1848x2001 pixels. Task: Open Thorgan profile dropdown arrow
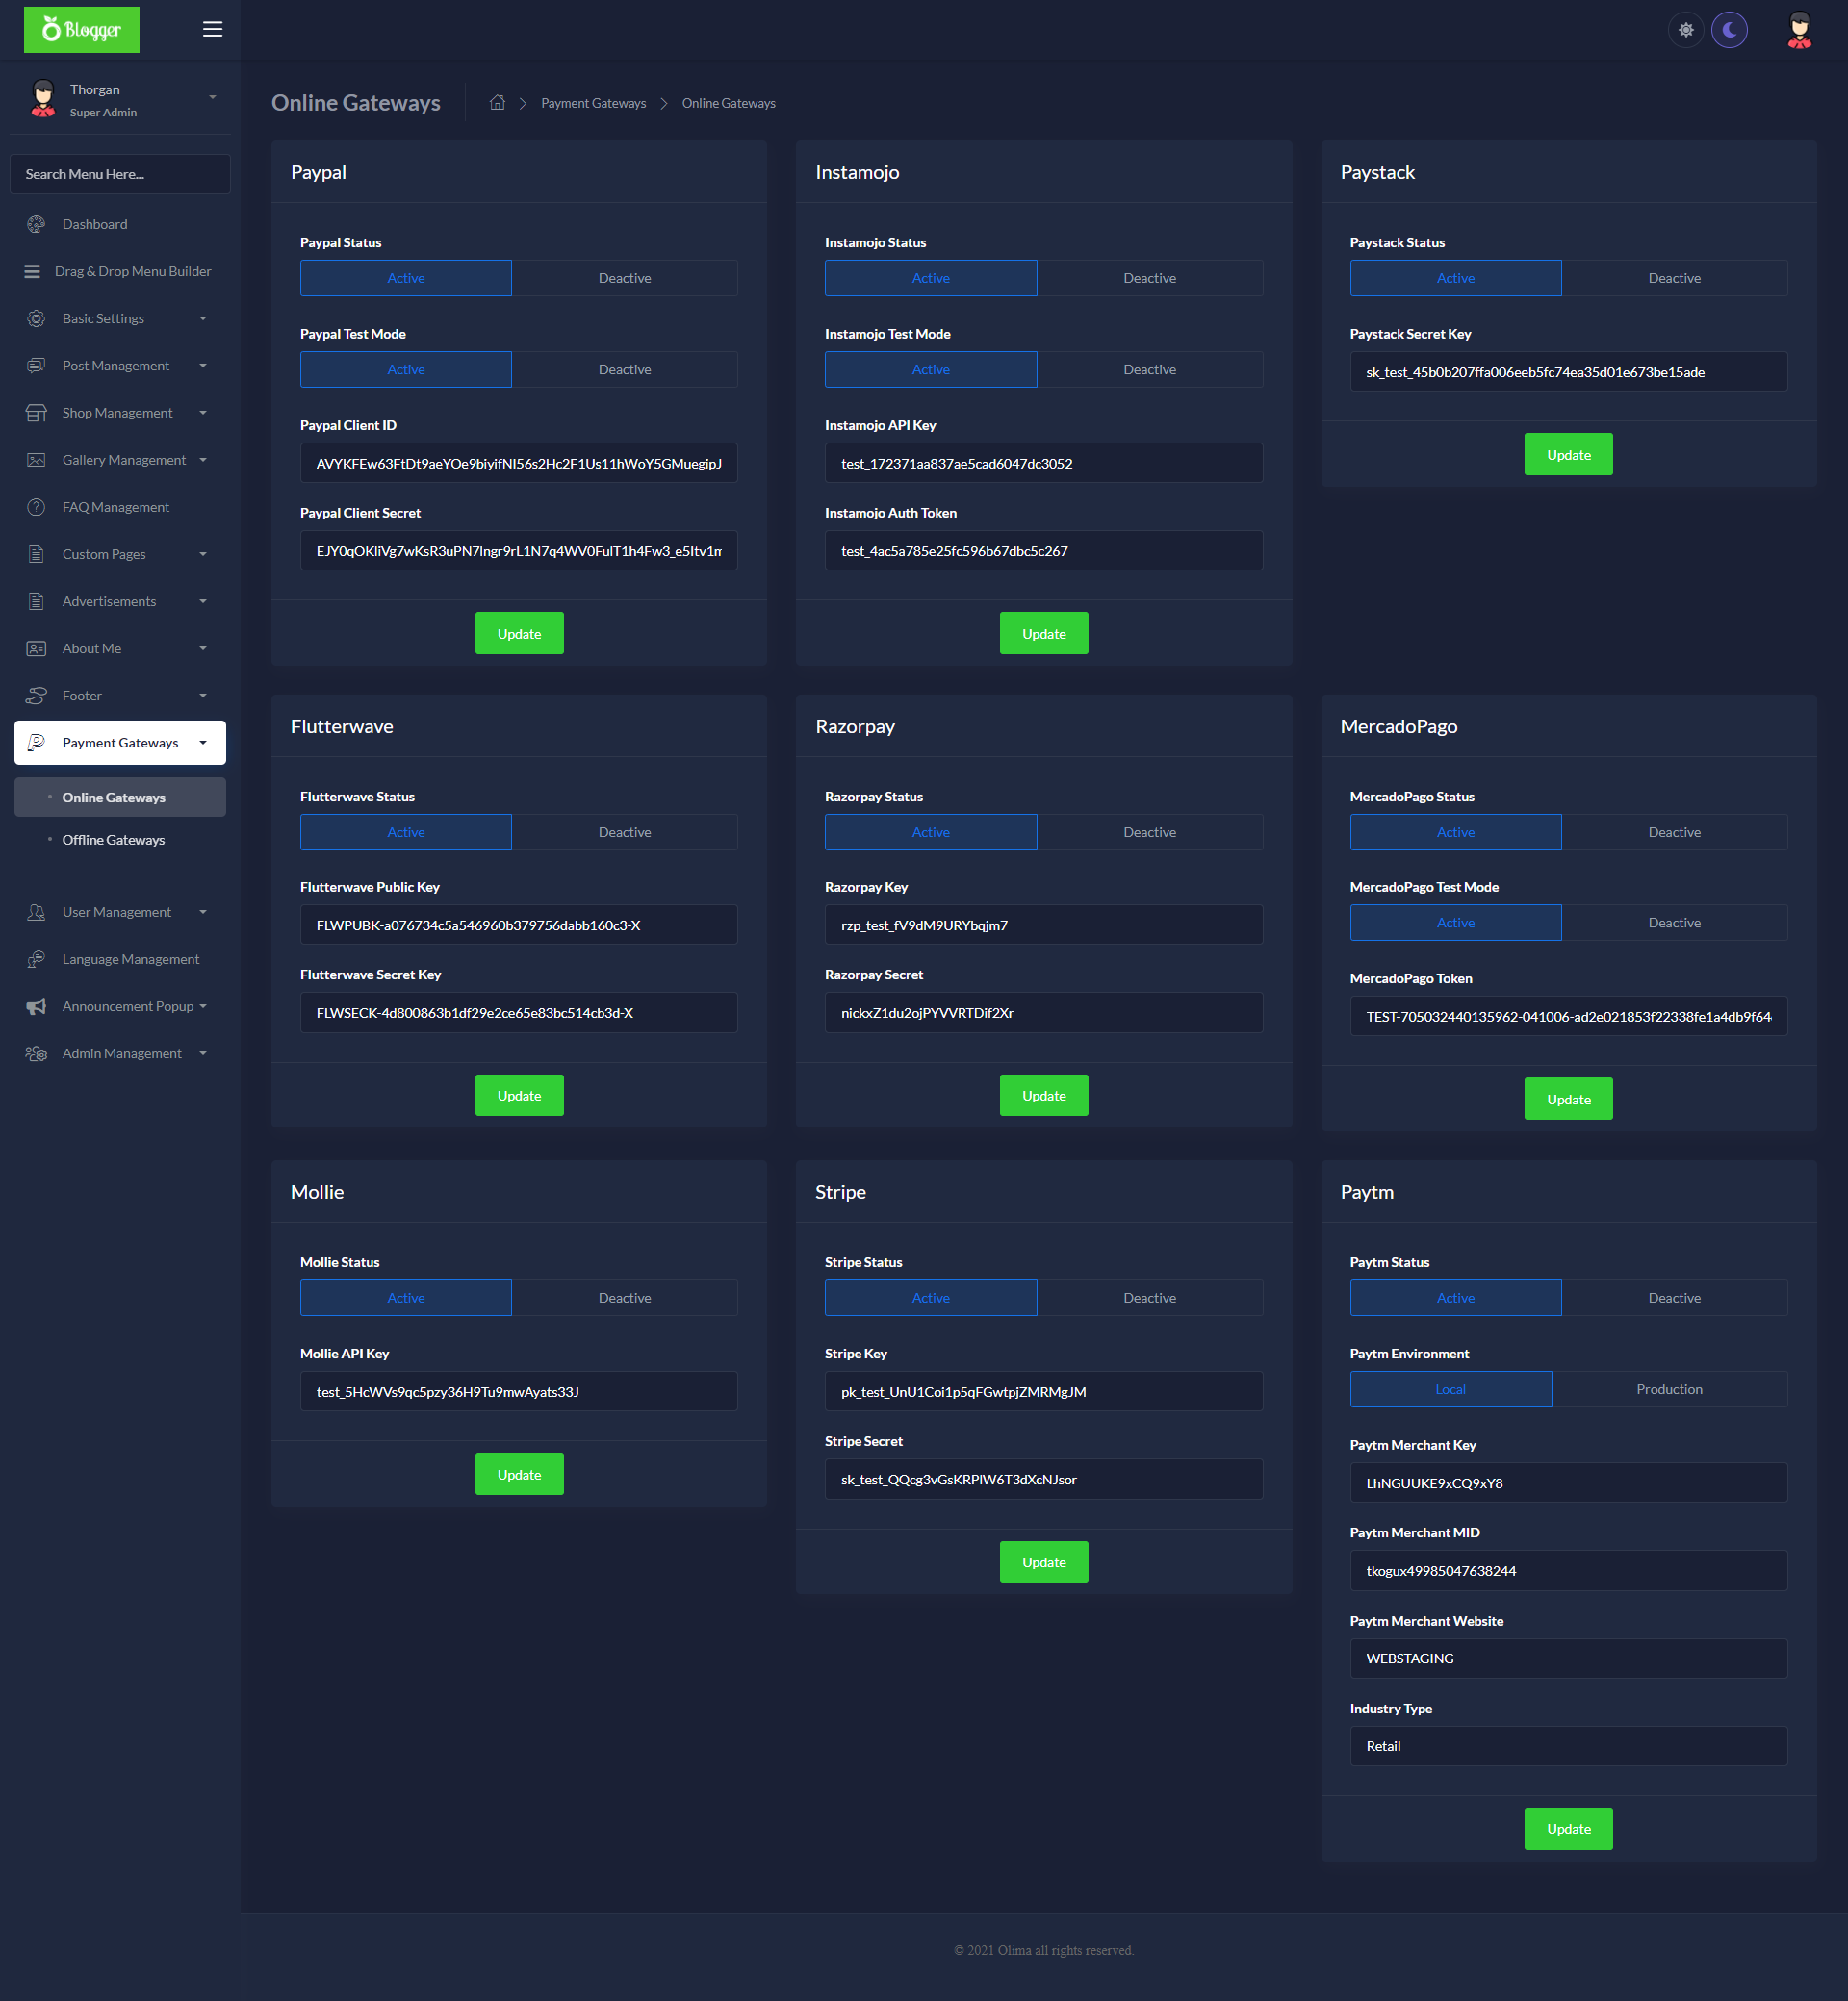point(212,98)
